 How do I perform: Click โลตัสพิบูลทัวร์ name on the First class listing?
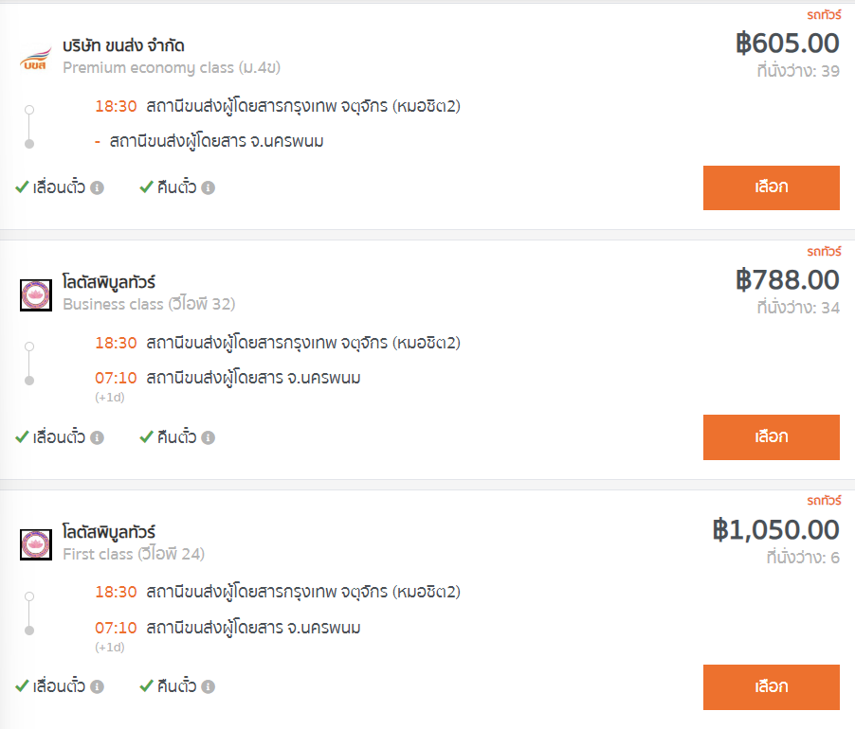[x=109, y=532]
